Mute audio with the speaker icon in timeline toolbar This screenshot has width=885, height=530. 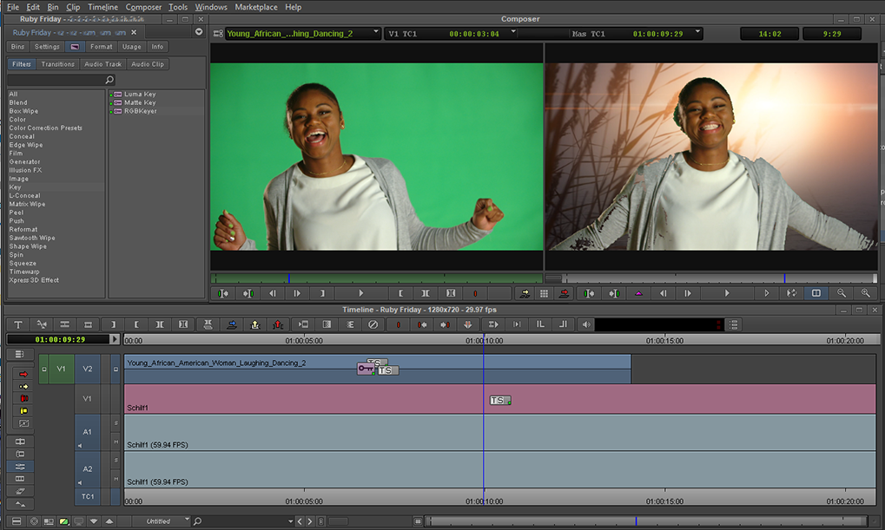[x=586, y=324]
